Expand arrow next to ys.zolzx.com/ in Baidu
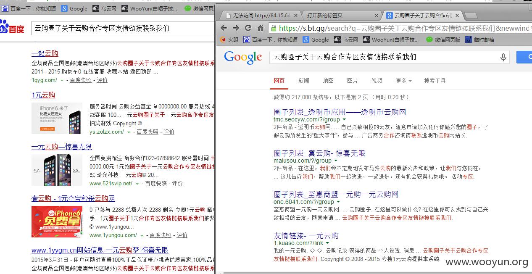Image resolution: width=532 pixels, height=274 pixels. pyautogui.click(x=129, y=132)
